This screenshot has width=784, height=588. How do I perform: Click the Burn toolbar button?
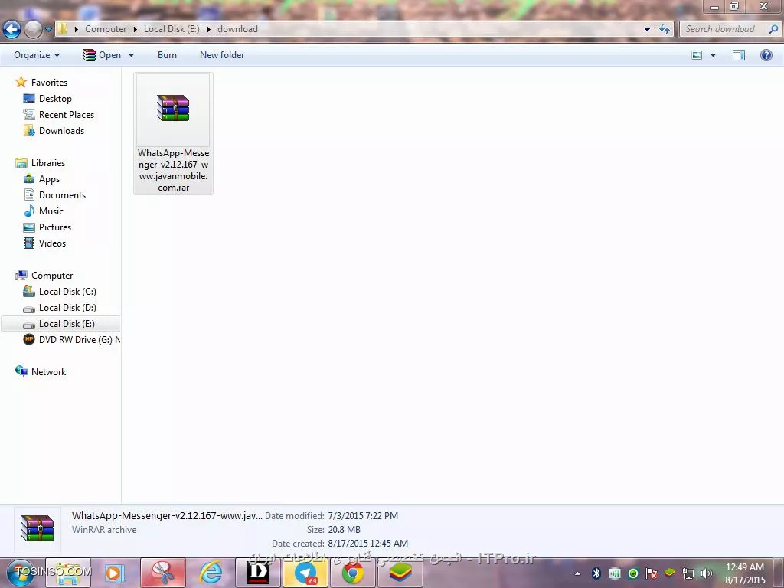point(167,55)
